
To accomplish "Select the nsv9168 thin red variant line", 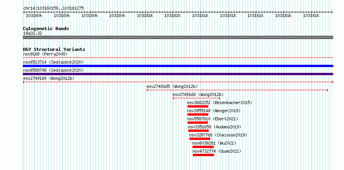I will tap(178, 58).
